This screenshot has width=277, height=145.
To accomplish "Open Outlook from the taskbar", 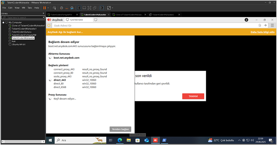I will click(147, 140).
